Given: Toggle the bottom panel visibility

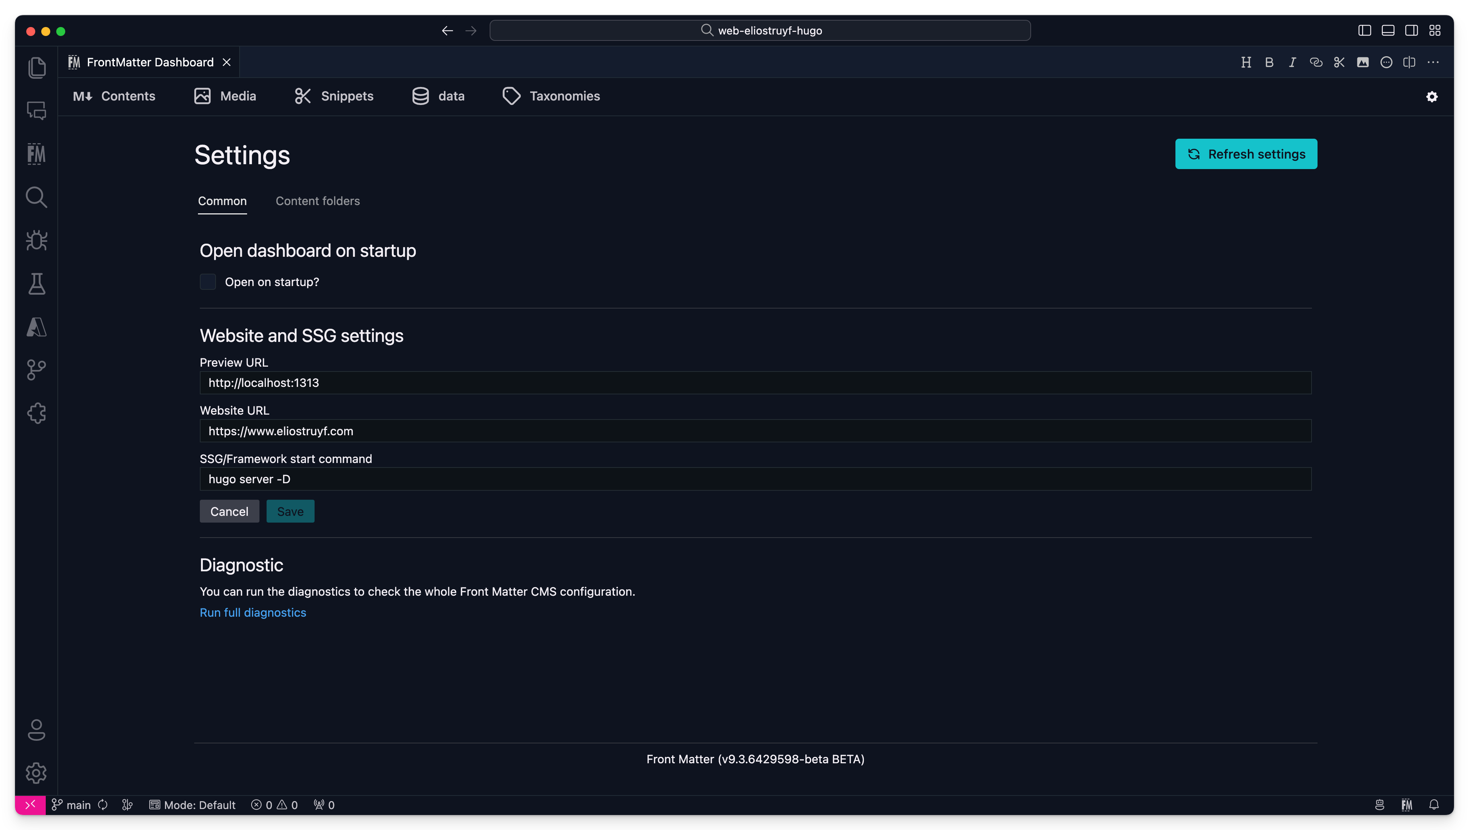Looking at the screenshot, I should coord(1388,30).
